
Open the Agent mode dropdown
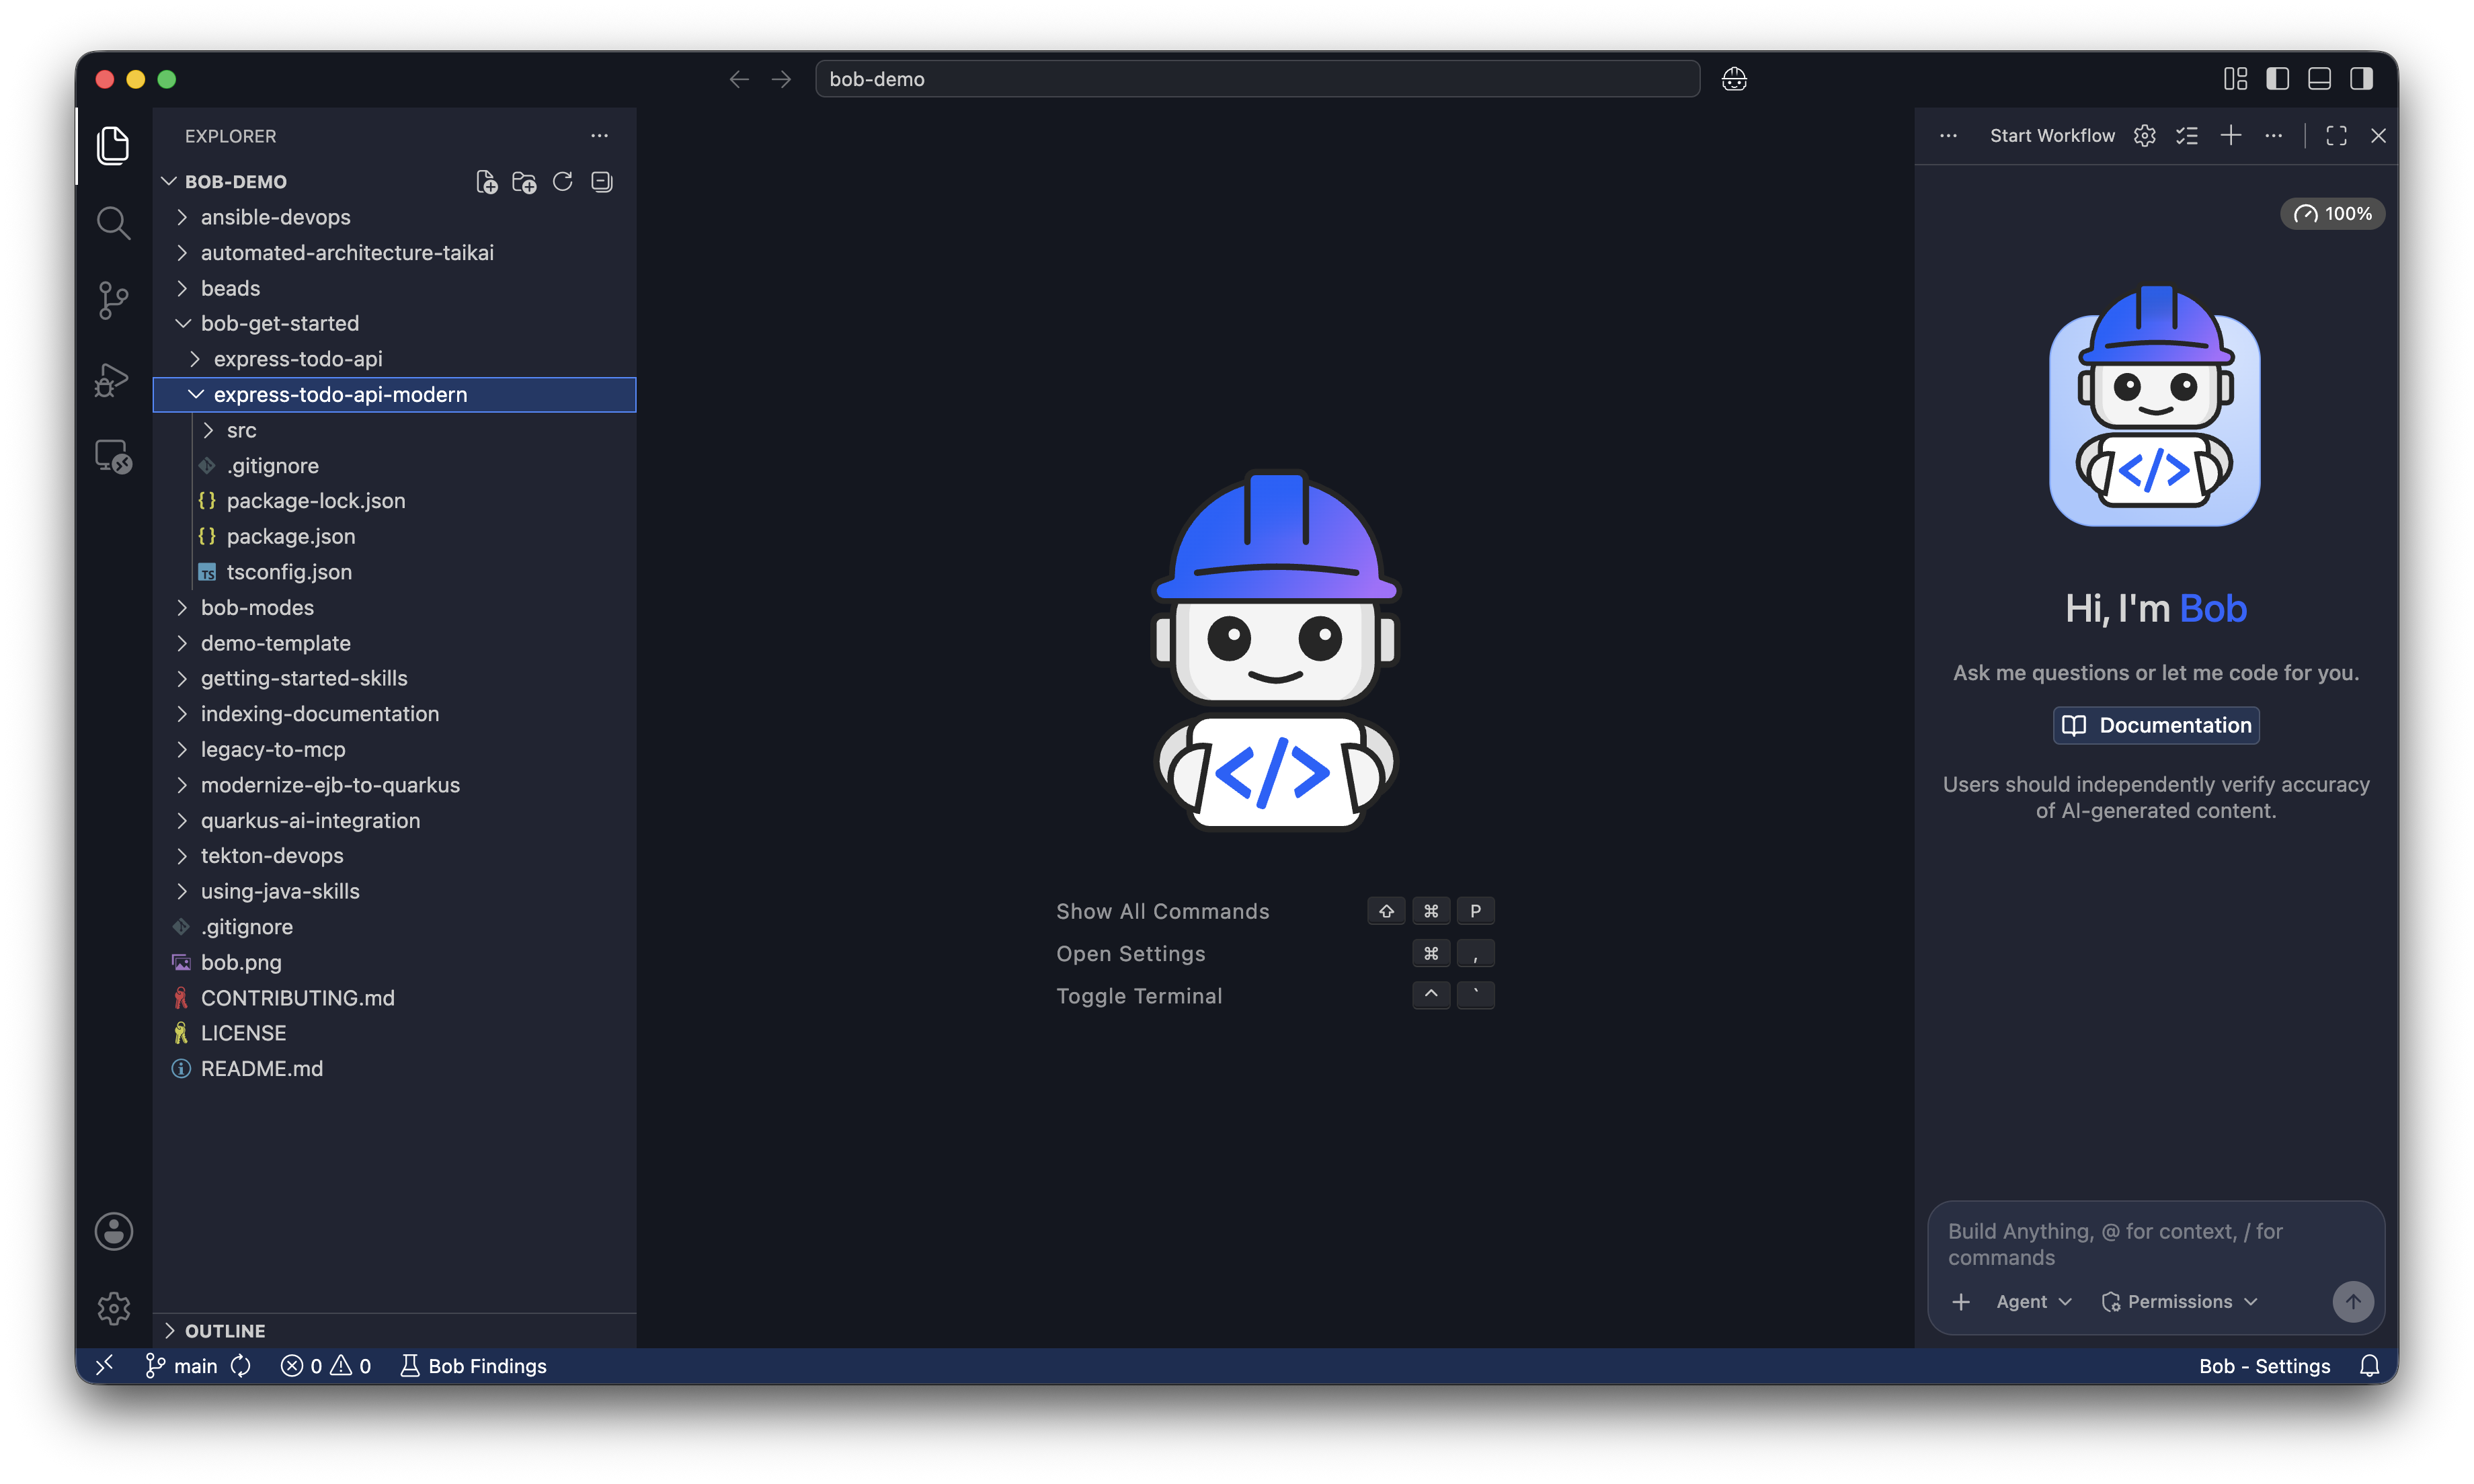(2033, 1302)
